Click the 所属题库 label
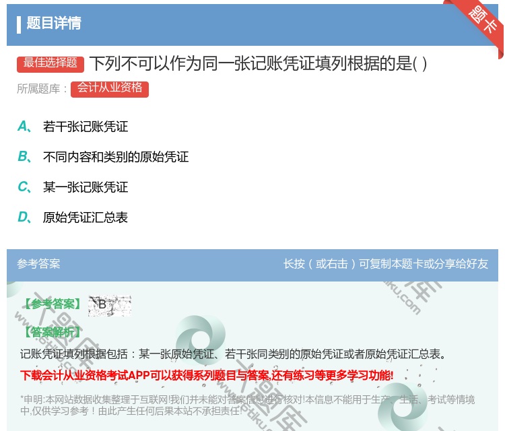 point(42,89)
